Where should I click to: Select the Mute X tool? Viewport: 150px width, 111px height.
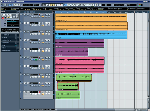click(80, 5)
